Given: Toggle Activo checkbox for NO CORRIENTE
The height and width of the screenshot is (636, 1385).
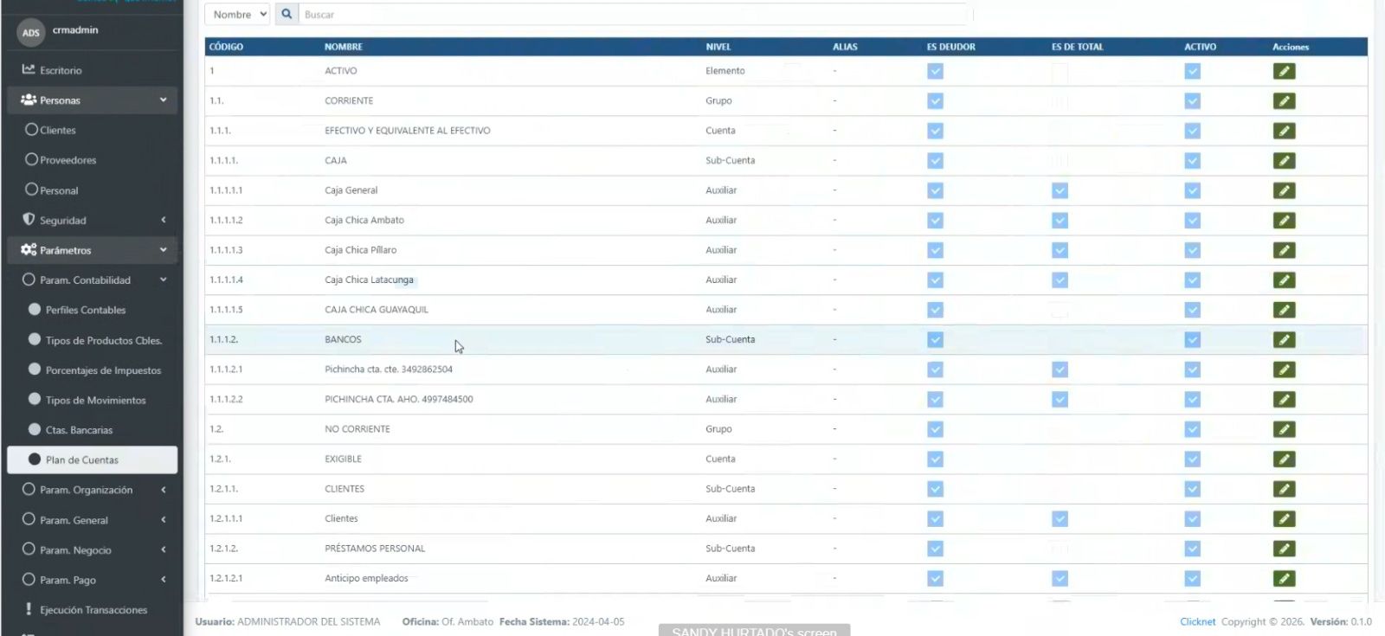Looking at the screenshot, I should coord(1192,429).
